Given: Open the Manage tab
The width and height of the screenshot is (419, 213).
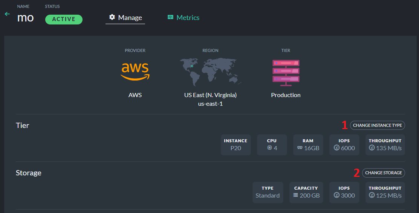Looking at the screenshot, I should [125, 18].
